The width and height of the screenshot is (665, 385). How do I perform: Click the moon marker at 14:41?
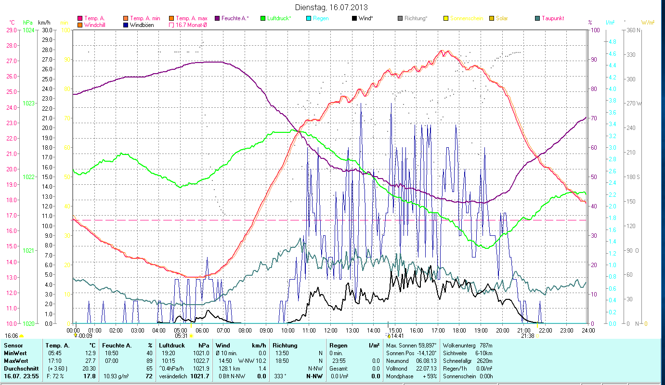click(x=389, y=335)
